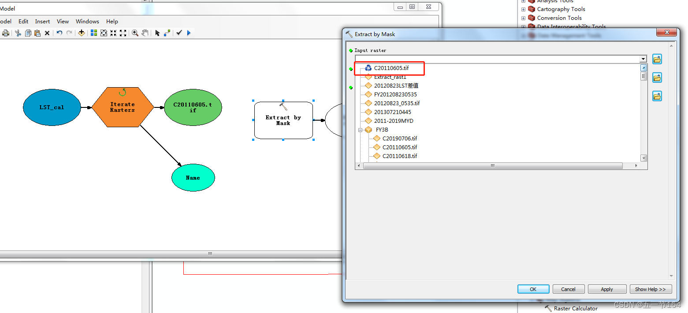Paste from clipboard in ModelBuilder toolbar
Screen dimensions: 688x313
pyautogui.click(x=37, y=33)
